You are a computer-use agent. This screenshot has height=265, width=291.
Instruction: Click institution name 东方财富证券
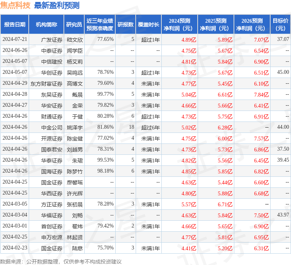(x=46, y=84)
